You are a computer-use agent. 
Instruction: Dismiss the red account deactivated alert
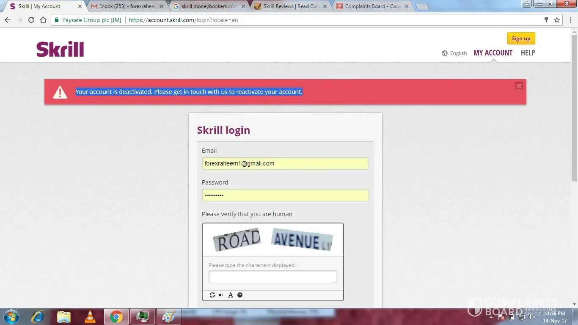(519, 86)
